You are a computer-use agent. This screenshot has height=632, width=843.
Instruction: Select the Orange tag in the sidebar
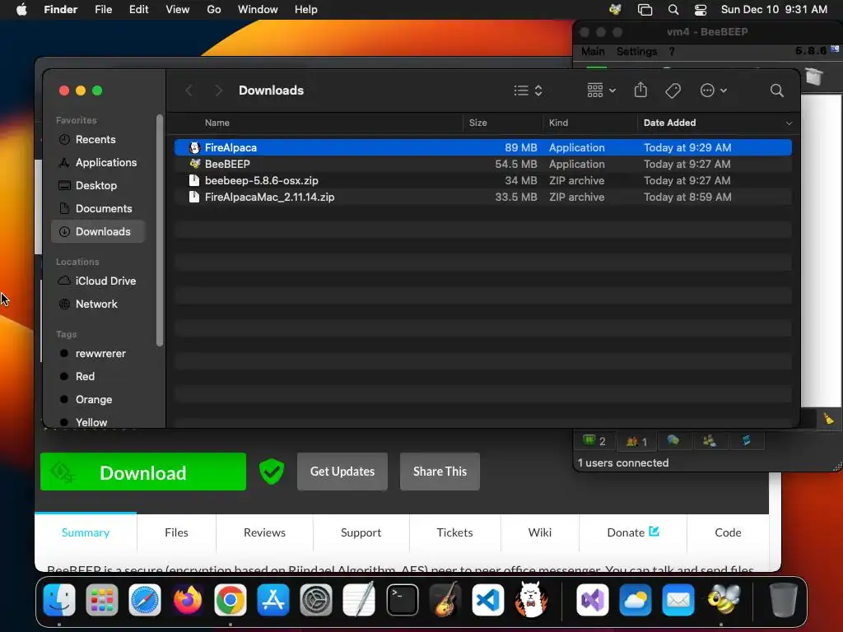click(98, 400)
